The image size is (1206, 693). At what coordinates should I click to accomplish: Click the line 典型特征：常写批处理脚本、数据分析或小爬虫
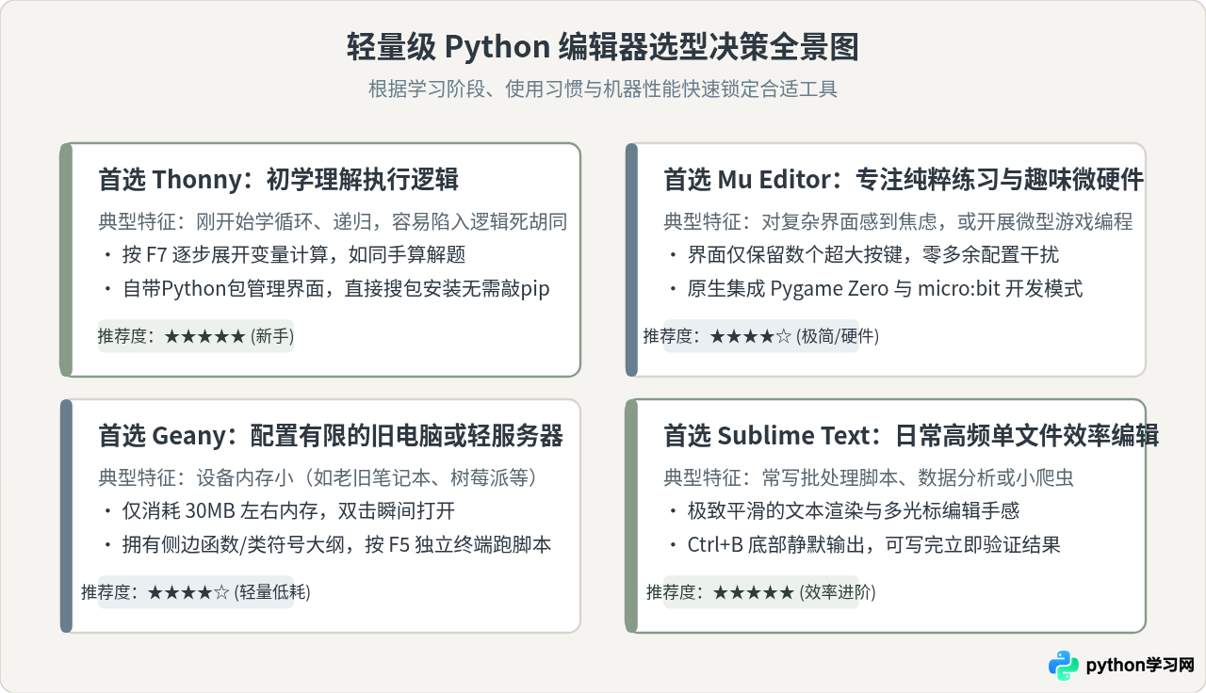pos(869,478)
